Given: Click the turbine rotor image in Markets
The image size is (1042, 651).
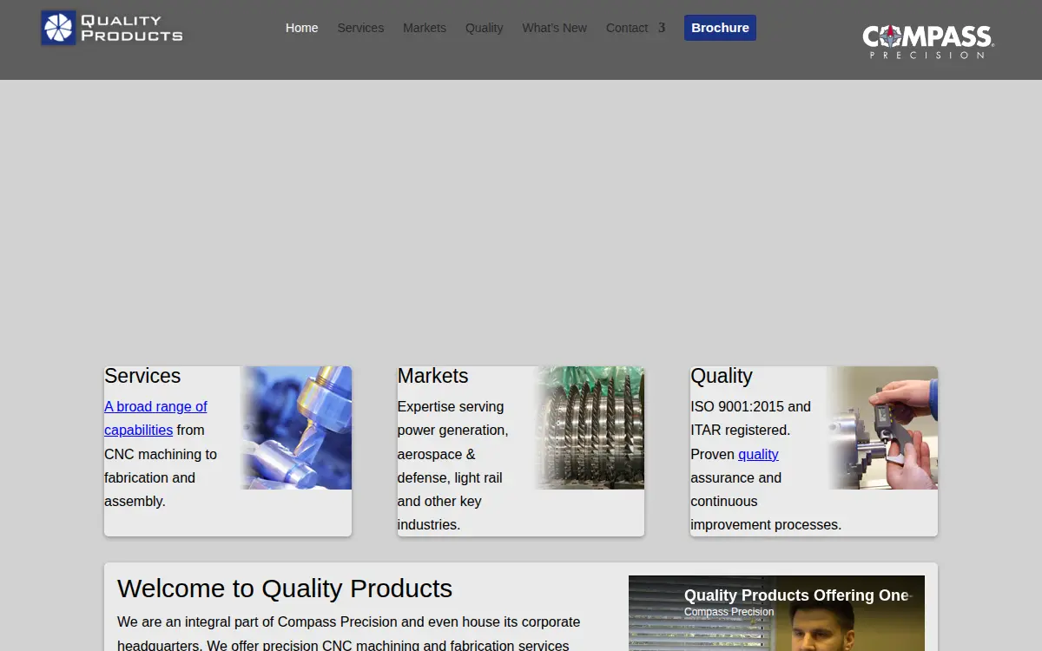Looking at the screenshot, I should pos(589,428).
